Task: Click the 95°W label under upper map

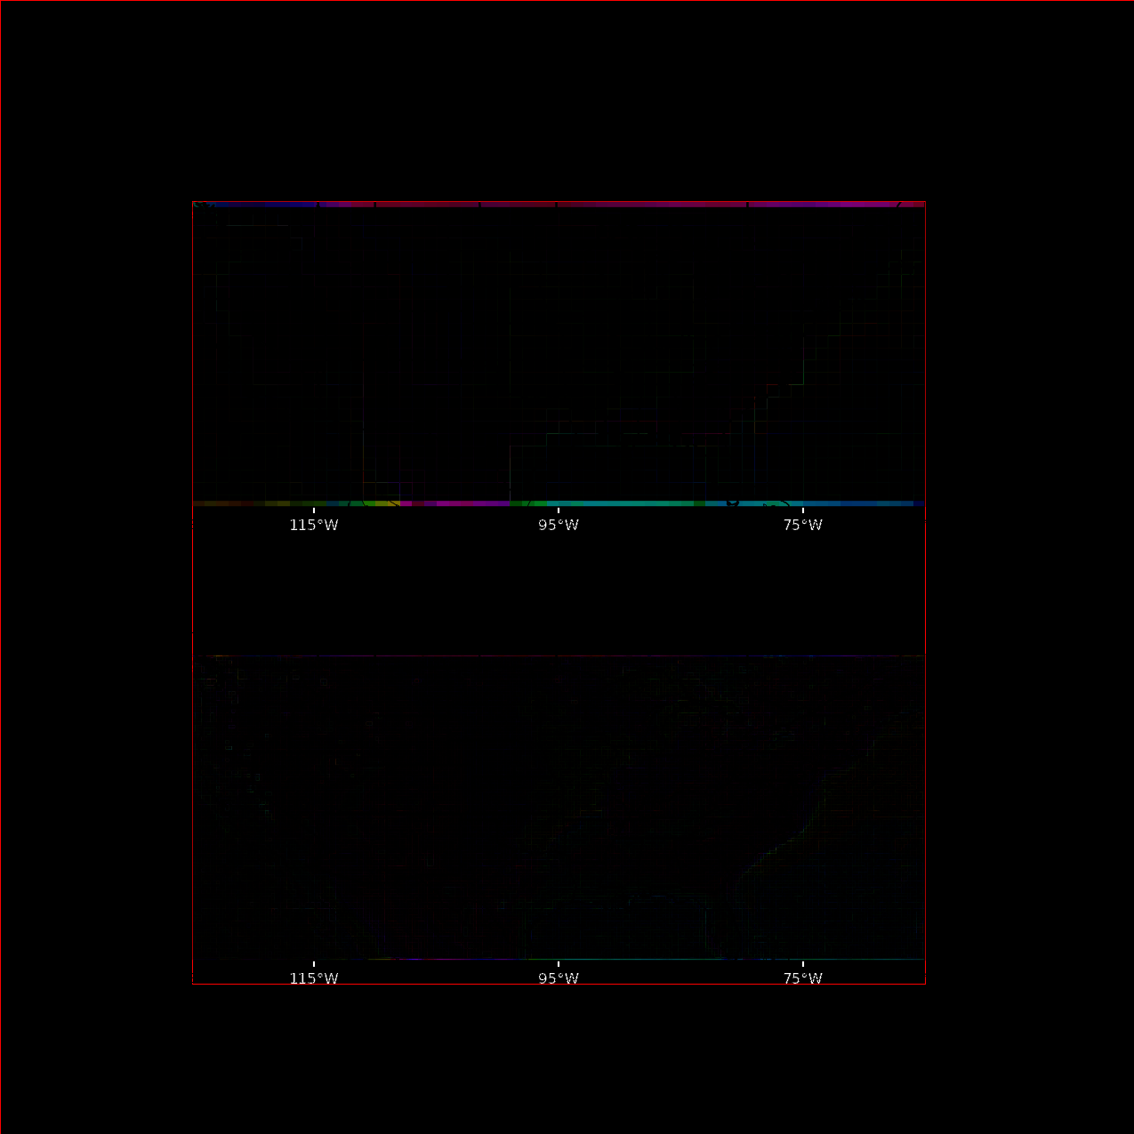Action: point(559,525)
